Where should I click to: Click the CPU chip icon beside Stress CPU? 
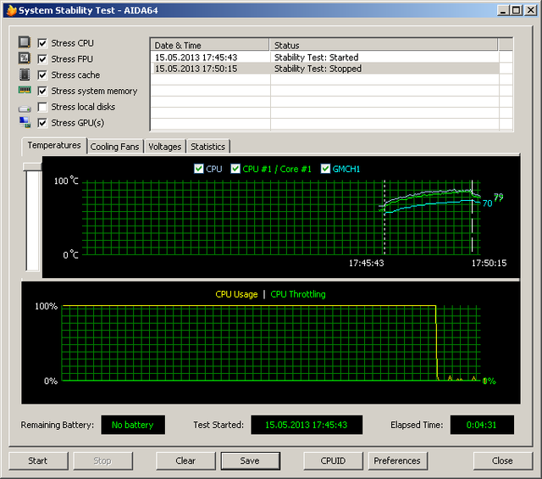(x=25, y=42)
